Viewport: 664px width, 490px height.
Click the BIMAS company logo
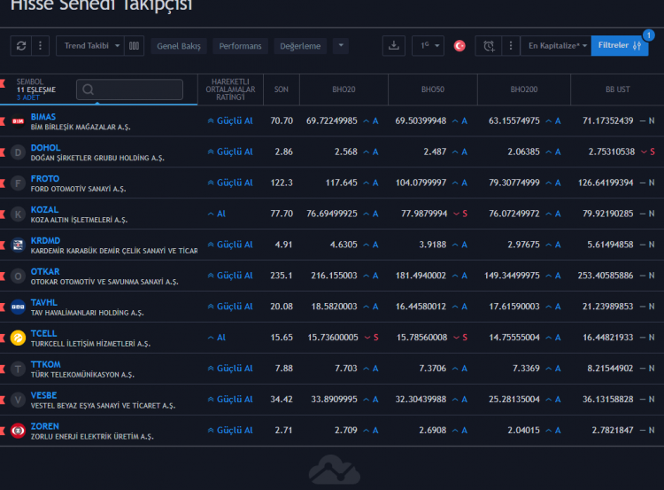[x=18, y=121]
